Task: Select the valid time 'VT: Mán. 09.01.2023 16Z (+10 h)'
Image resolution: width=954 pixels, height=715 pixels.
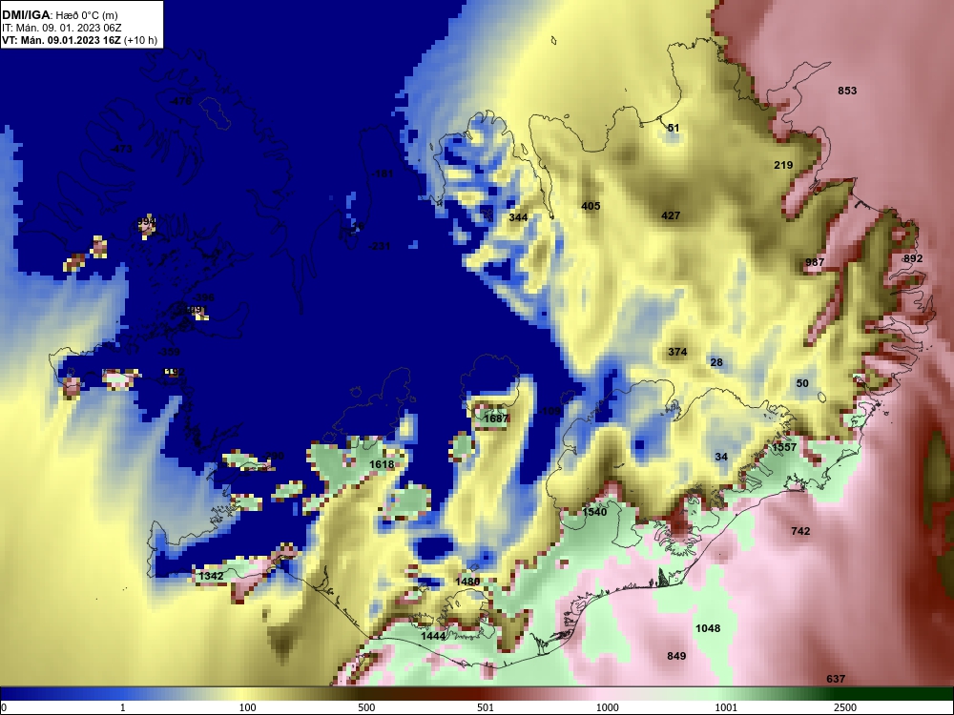Action: 79,40
